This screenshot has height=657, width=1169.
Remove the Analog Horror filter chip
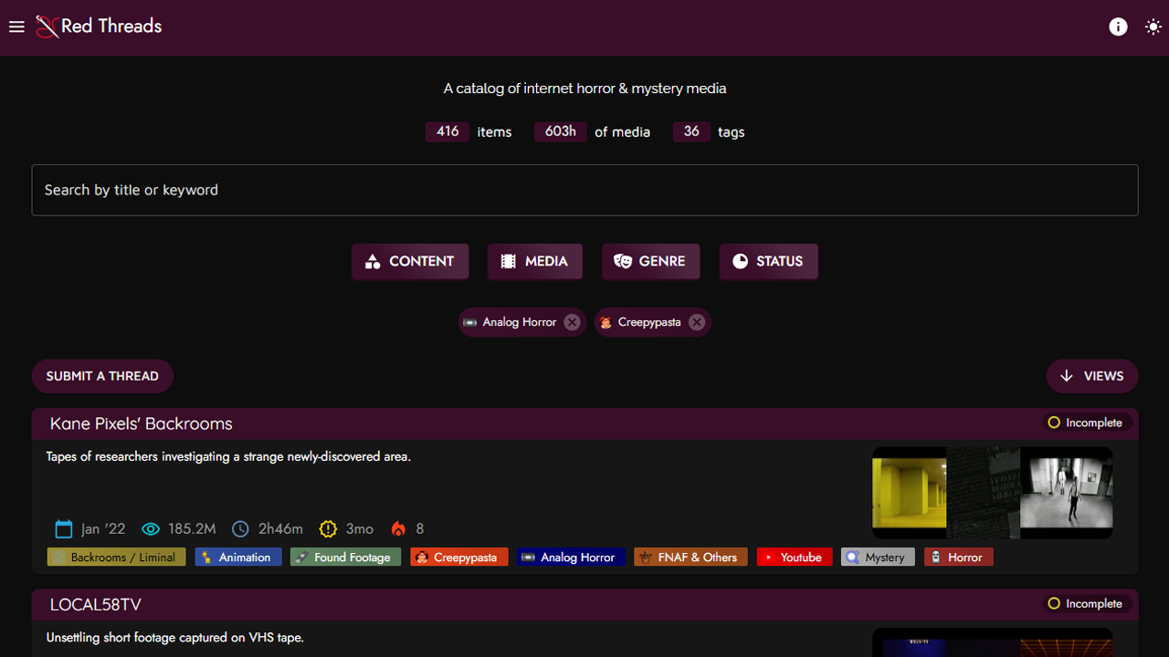click(x=572, y=322)
